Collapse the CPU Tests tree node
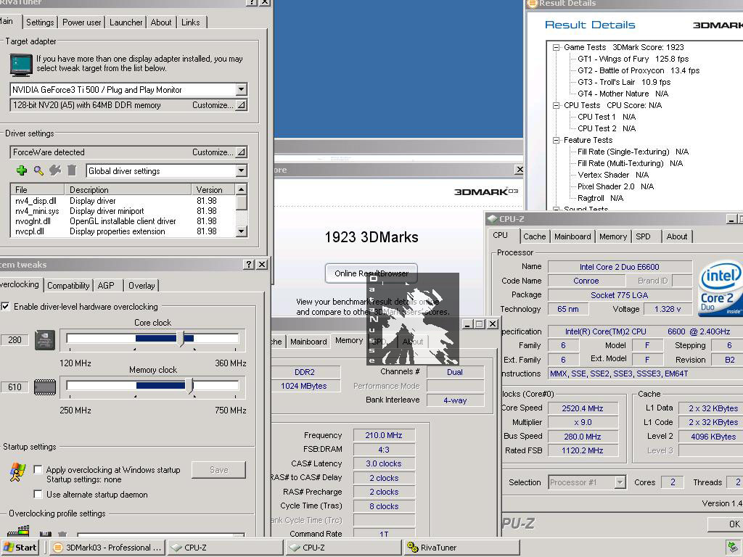This screenshot has width=743, height=557. click(557, 105)
